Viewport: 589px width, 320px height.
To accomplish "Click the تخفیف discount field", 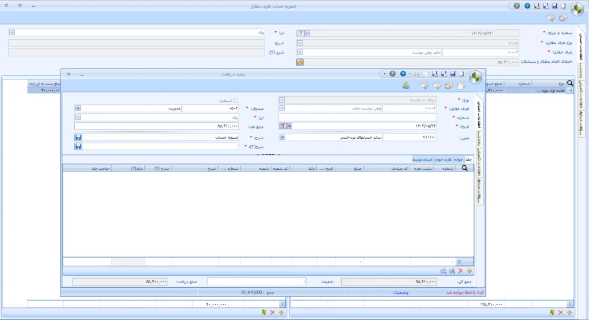I will click(x=256, y=281).
